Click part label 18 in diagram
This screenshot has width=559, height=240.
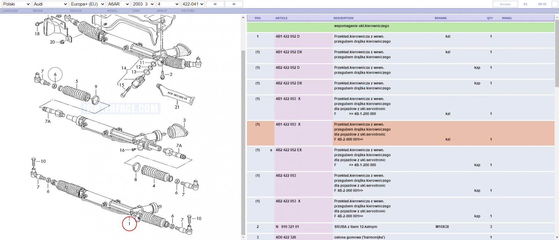point(37,34)
